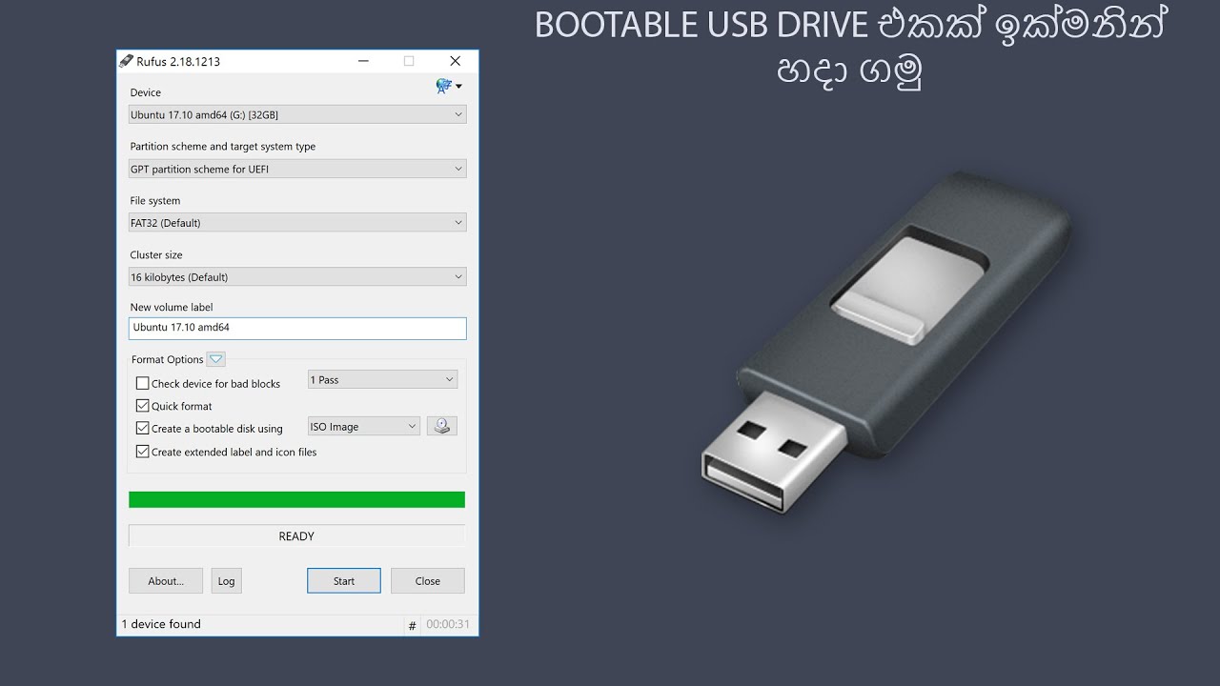Click the 00:00:31 elapsed timer

pos(448,625)
